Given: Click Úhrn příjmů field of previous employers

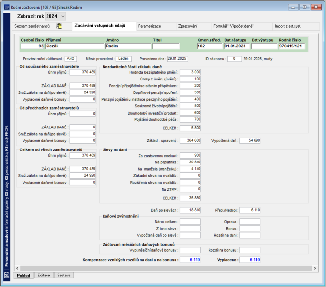Looking at the screenshot, I should click(x=82, y=114).
